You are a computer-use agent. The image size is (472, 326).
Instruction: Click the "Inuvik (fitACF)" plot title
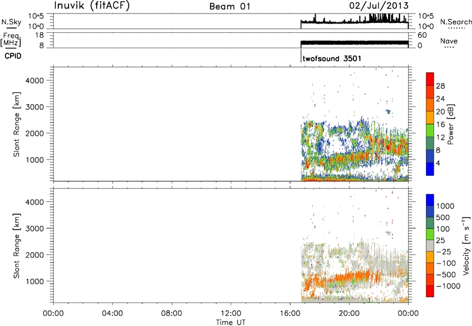92,5
